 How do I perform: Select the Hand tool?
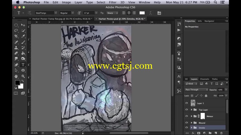[x=16, y=76]
